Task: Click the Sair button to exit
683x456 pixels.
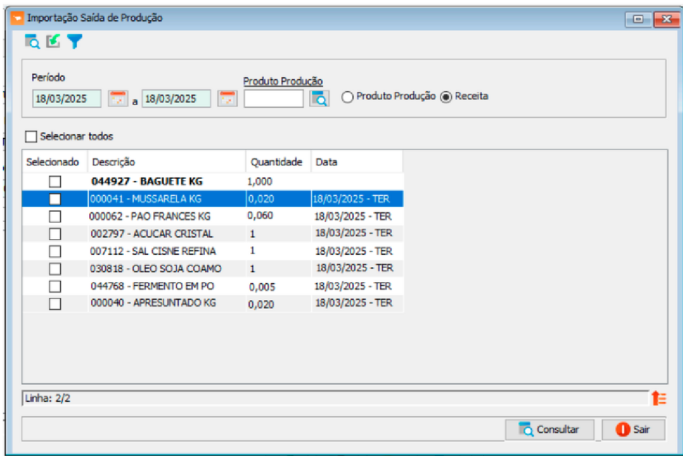Action: [x=633, y=430]
